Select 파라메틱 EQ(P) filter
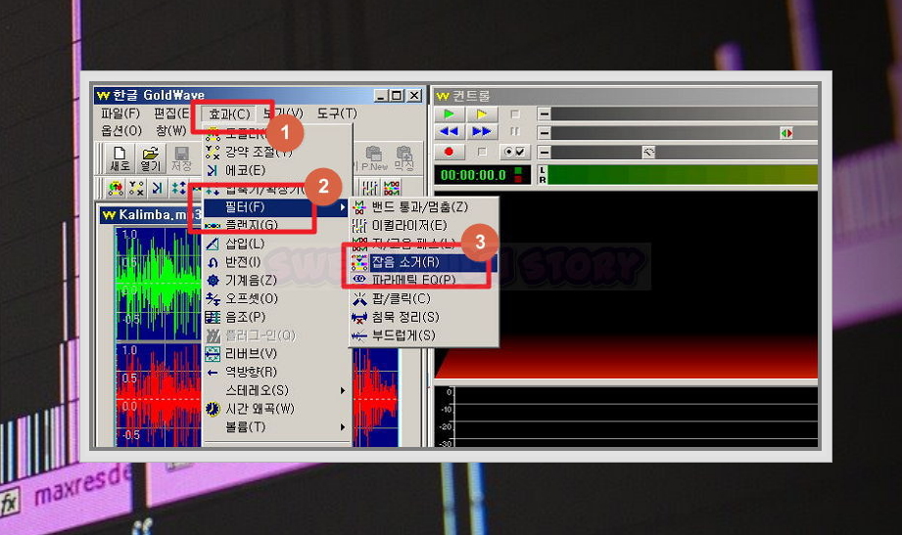The image size is (902, 535). 424,280
